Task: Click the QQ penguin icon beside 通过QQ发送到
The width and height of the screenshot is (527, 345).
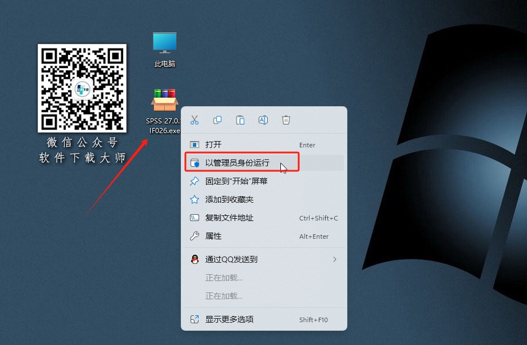Action: click(x=195, y=259)
